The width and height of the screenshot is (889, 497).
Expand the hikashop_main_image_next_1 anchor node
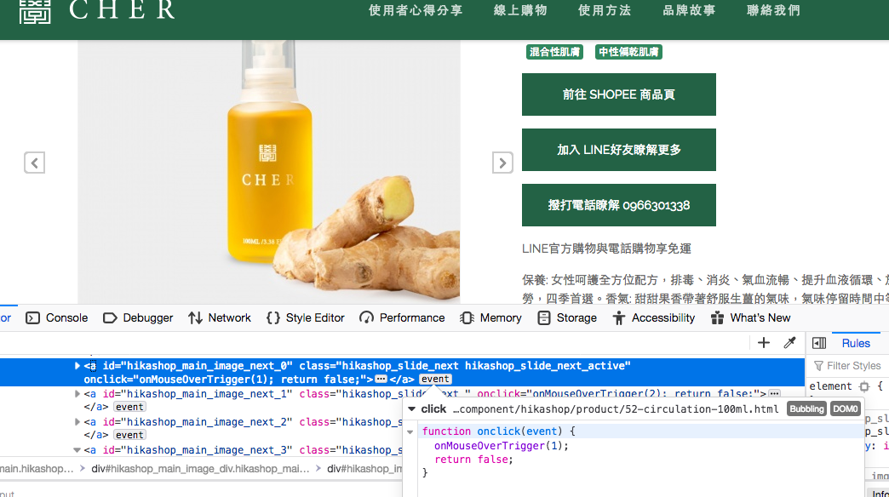click(x=77, y=394)
